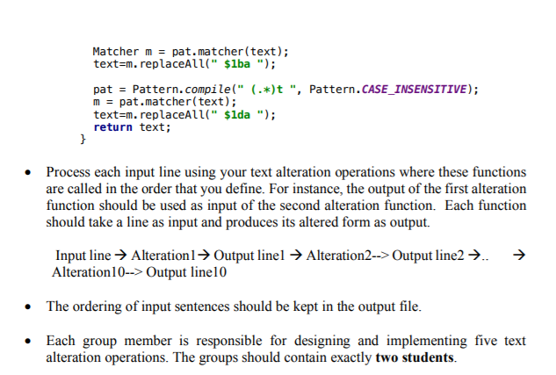The height and width of the screenshot is (375, 556).
Task: Click the words "five text" in the last bullet
Action: coord(501,341)
